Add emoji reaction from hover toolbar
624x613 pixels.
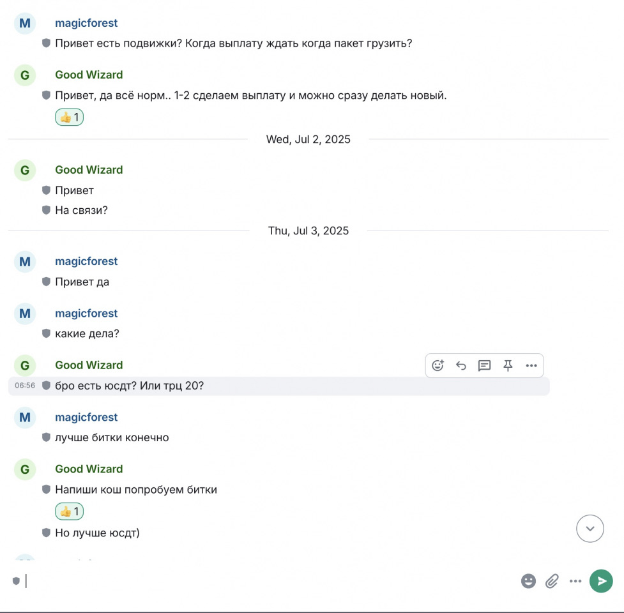[x=438, y=365]
